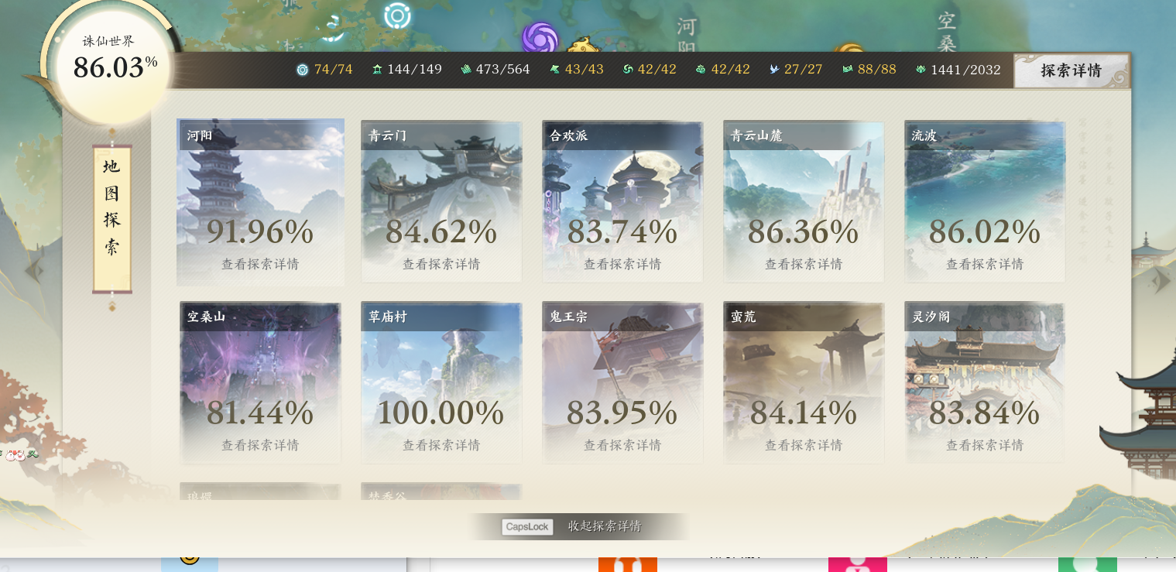The width and height of the screenshot is (1176, 572).
Task: Click the 473/564 counter text
Action: pos(503,70)
